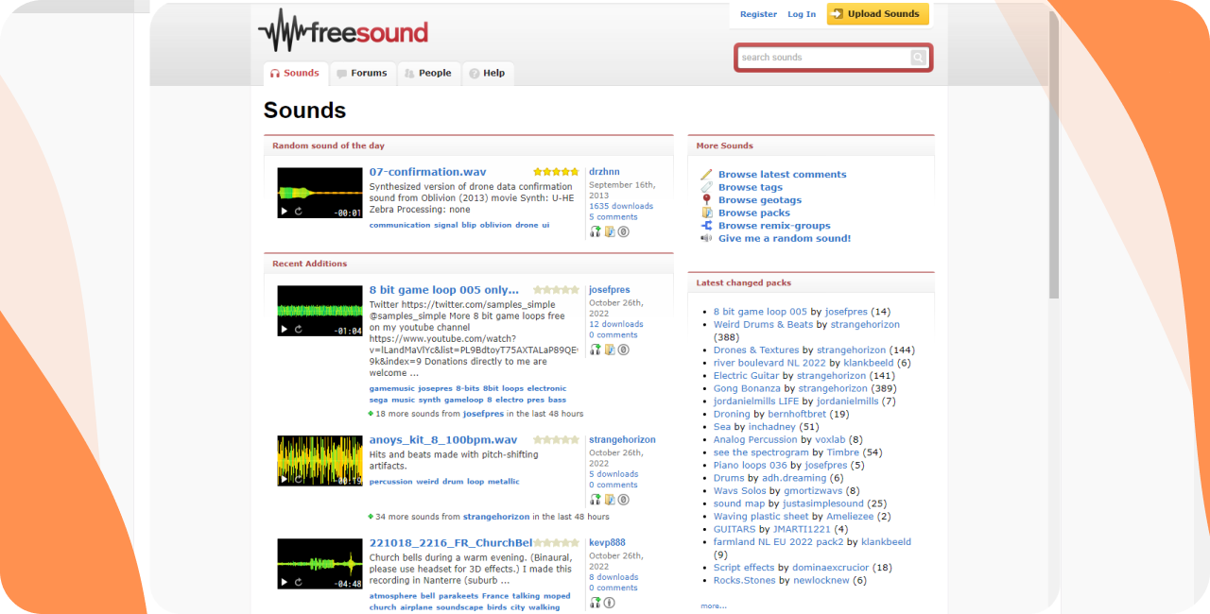Screen dimensions: 1210x614
Task: Play the 07-confirmation.wav sound preview
Action: pyautogui.click(x=285, y=212)
